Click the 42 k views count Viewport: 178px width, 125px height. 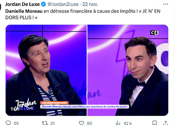click(128, 123)
